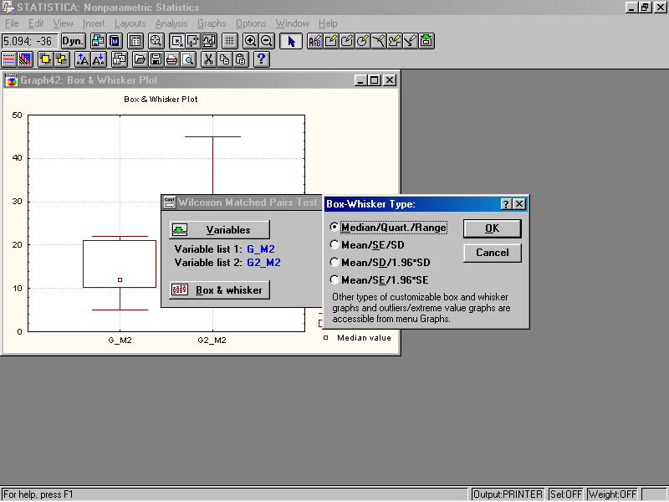Click the rotate/adjust margins icon
Image resolution: width=669 pixels, height=502 pixels.
193,41
